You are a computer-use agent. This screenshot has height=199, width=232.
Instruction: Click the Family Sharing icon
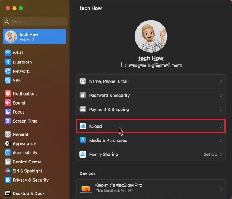83,154
